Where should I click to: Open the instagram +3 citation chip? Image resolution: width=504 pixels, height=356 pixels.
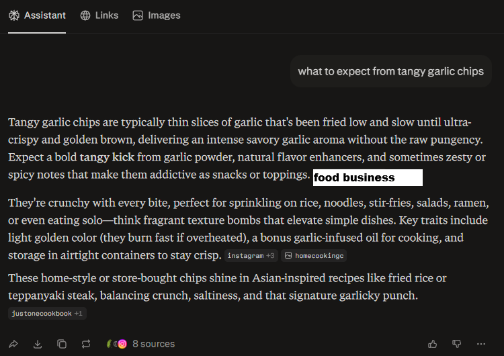pyautogui.click(x=251, y=256)
